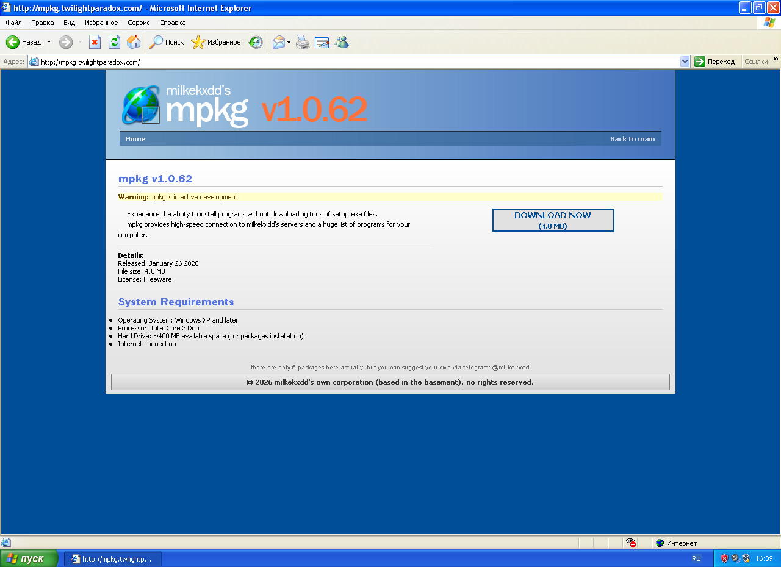Click the privacy report eye icon in status bar
Screen dimensions: 781x567
click(x=632, y=543)
